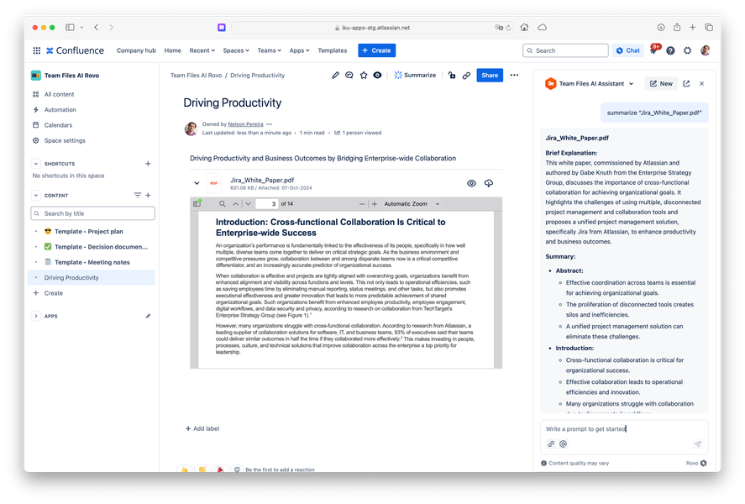This screenshot has height=504, width=745.
Task: Click the blue Share button
Action: [490, 75]
